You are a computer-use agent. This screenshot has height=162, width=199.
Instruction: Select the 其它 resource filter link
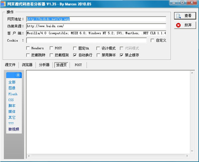point(12,117)
